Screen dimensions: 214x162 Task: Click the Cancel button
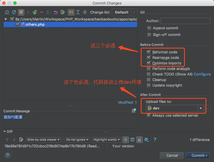click(172, 155)
